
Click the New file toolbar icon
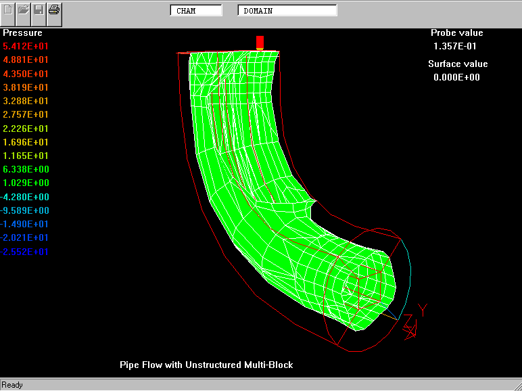pyautogui.click(x=8, y=10)
